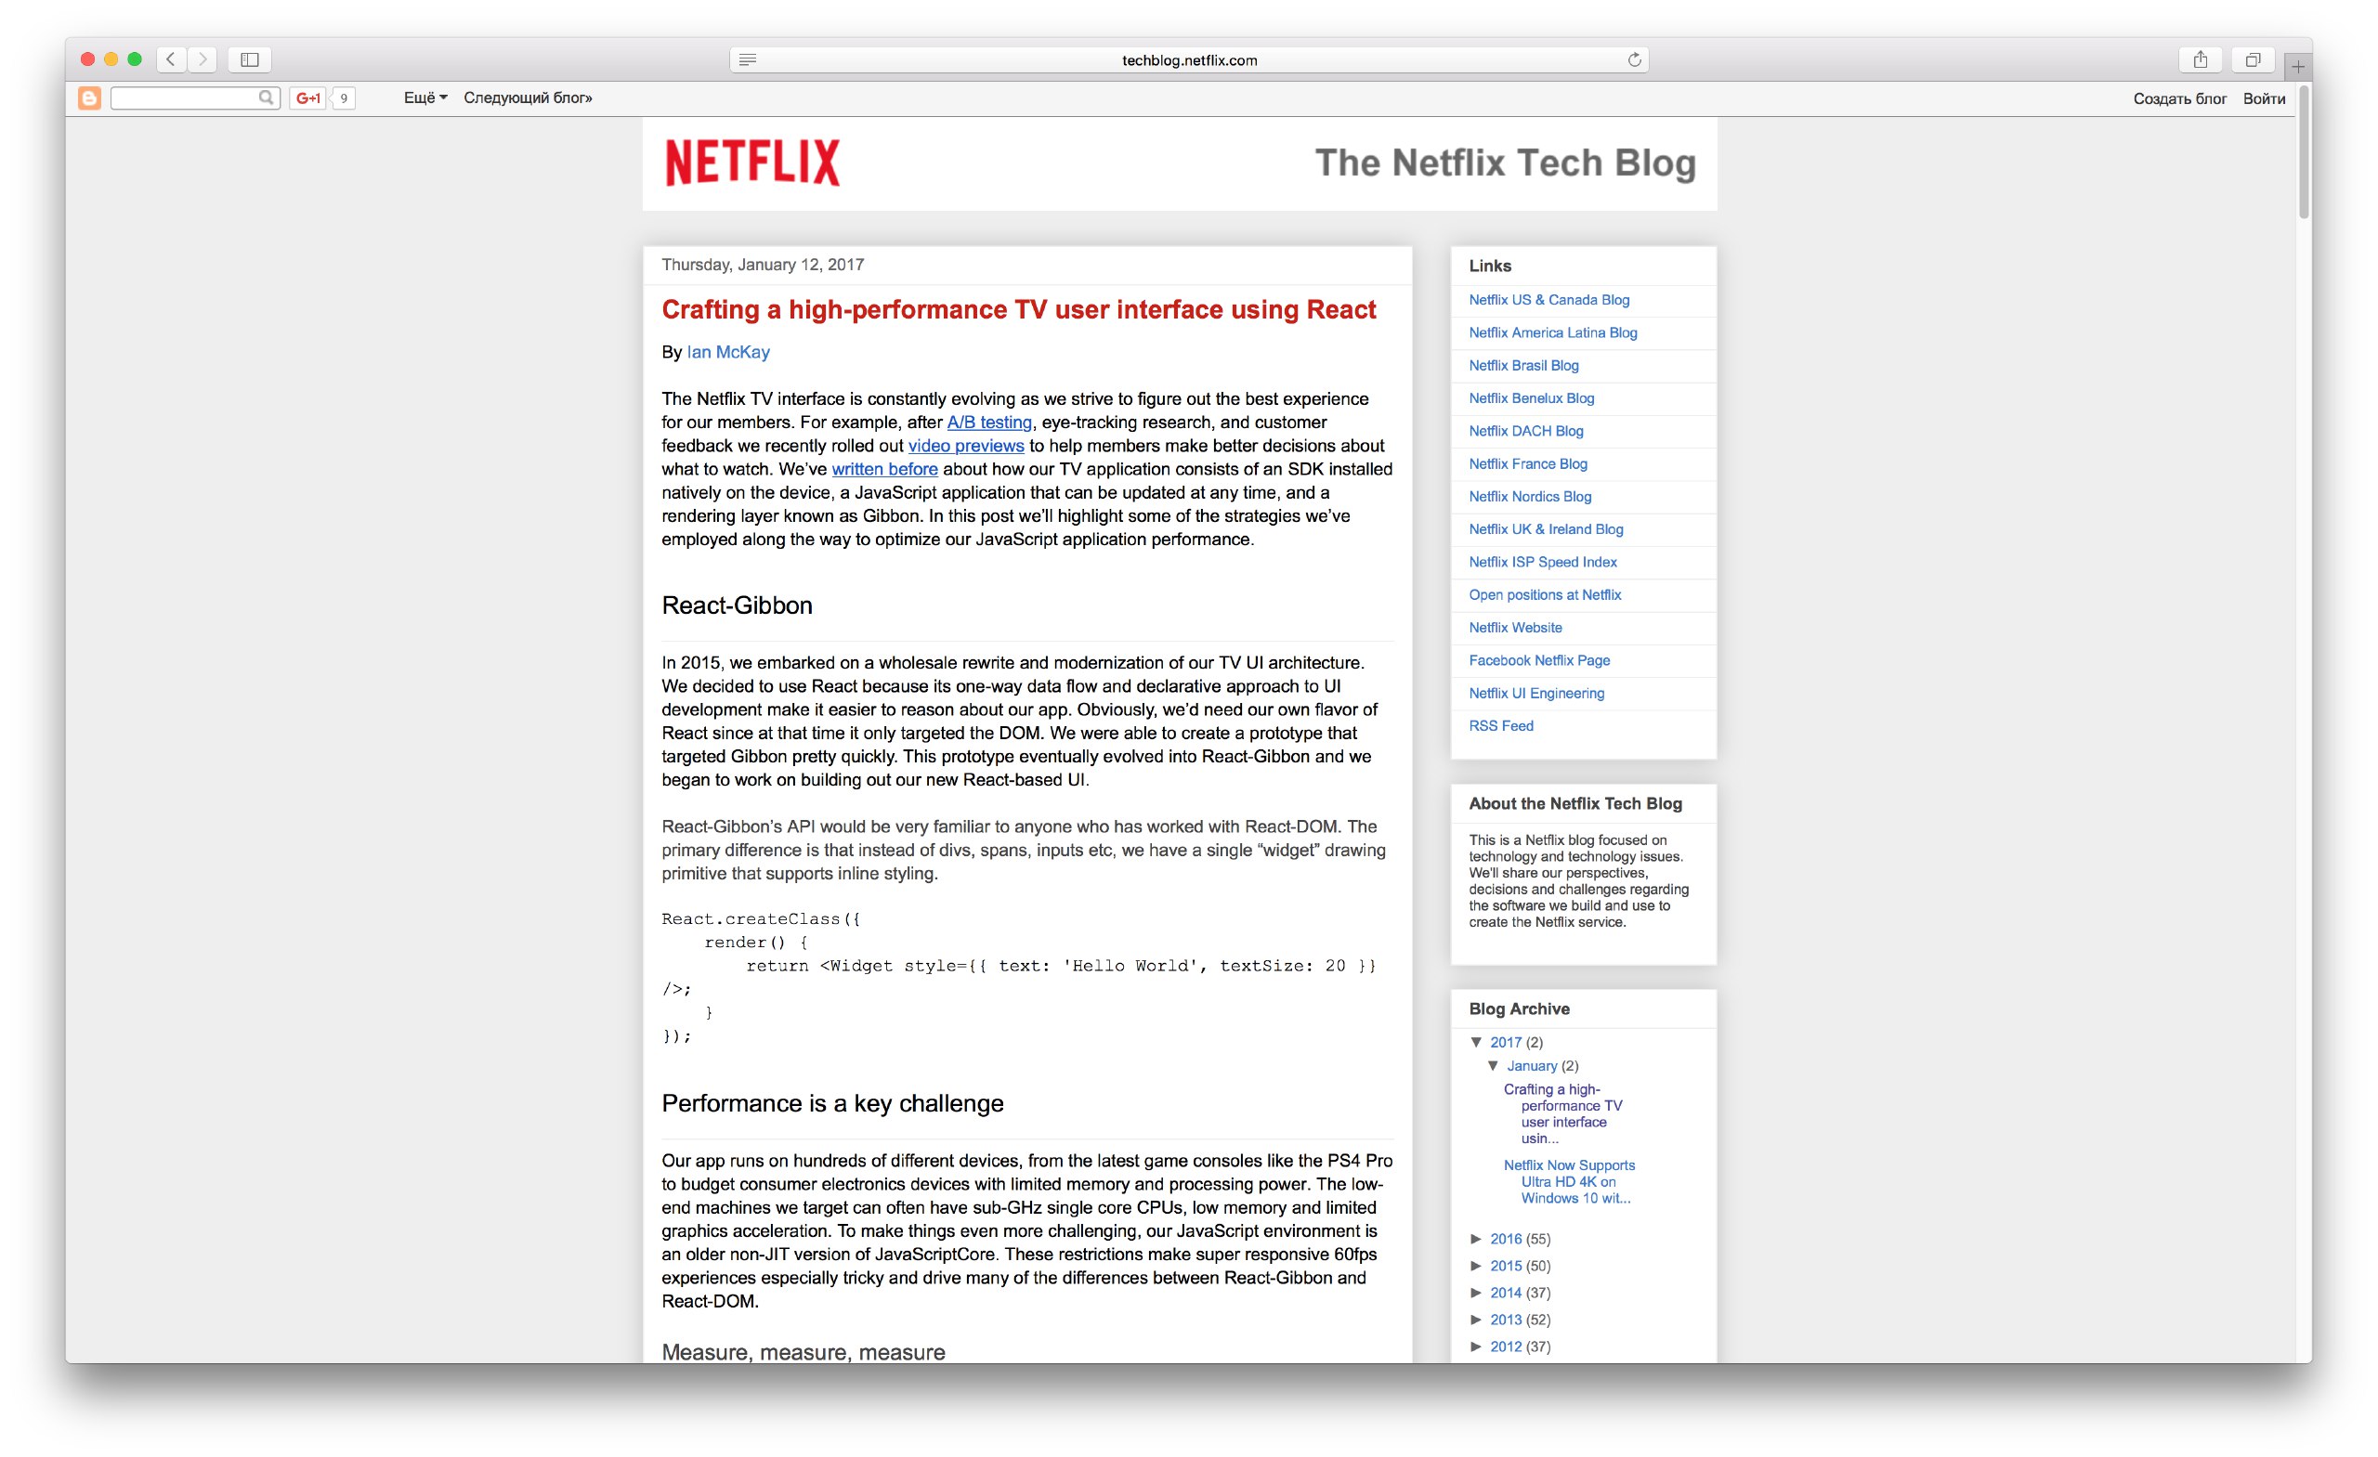Click the page vertical scrollbar thumb
This screenshot has height=1457, width=2378.
2305,151
